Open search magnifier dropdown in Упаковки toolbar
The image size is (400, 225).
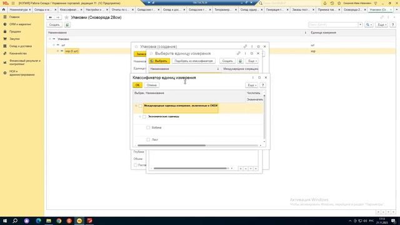[369, 25]
